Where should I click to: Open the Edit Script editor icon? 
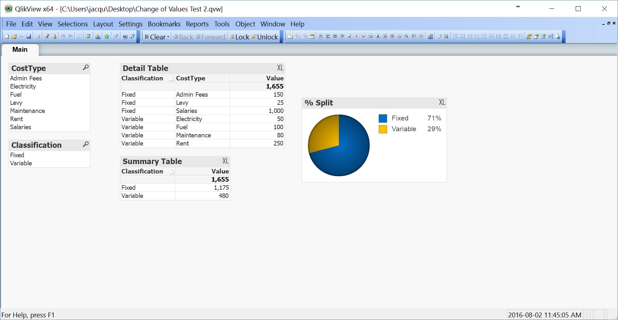point(47,37)
